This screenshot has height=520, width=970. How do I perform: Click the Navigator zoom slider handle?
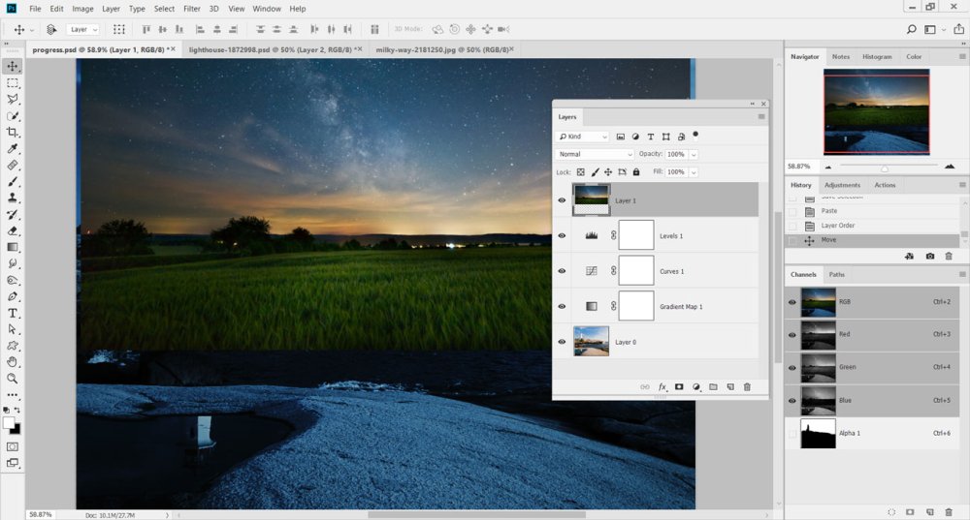pyautogui.click(x=885, y=168)
